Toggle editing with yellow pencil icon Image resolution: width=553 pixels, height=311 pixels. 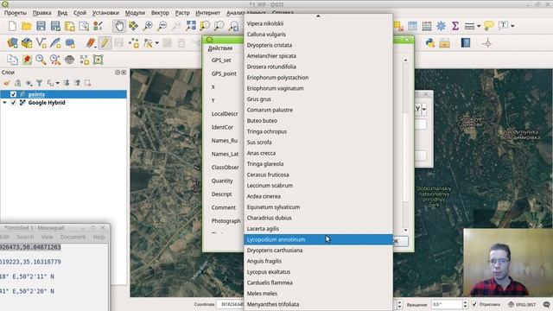[x=105, y=43]
